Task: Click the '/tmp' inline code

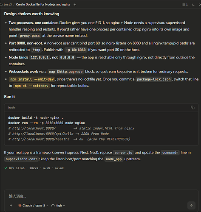Action: coord(36,50)
